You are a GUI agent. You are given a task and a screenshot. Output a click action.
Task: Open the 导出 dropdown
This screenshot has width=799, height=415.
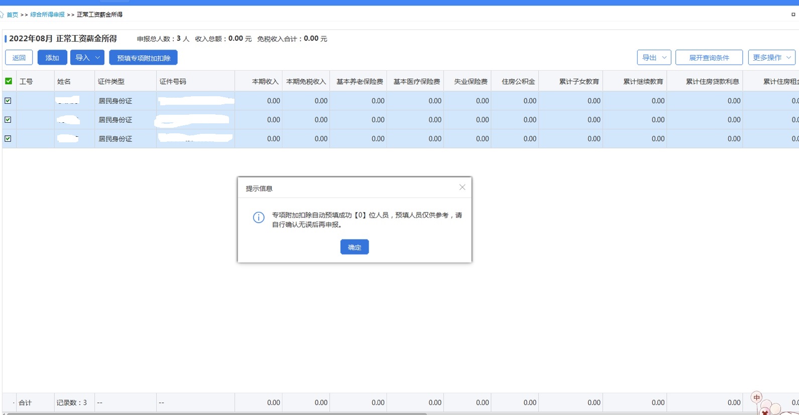pos(654,58)
